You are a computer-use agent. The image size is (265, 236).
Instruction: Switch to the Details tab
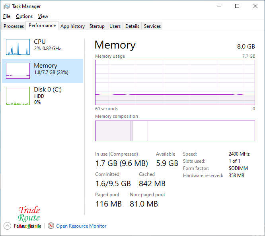coord(132,26)
